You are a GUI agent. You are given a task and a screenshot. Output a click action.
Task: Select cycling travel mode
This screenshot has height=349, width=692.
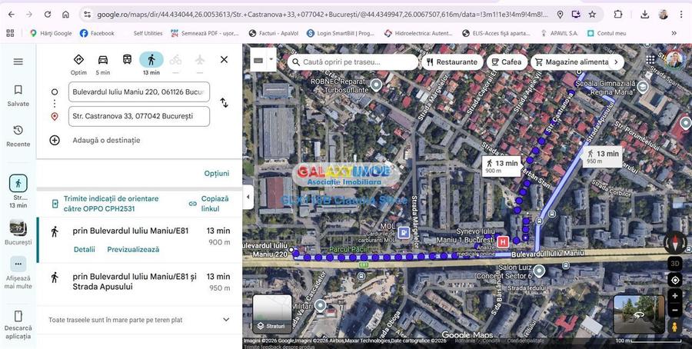[x=175, y=59]
